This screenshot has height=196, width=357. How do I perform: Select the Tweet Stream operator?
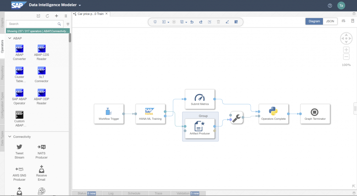(20, 151)
